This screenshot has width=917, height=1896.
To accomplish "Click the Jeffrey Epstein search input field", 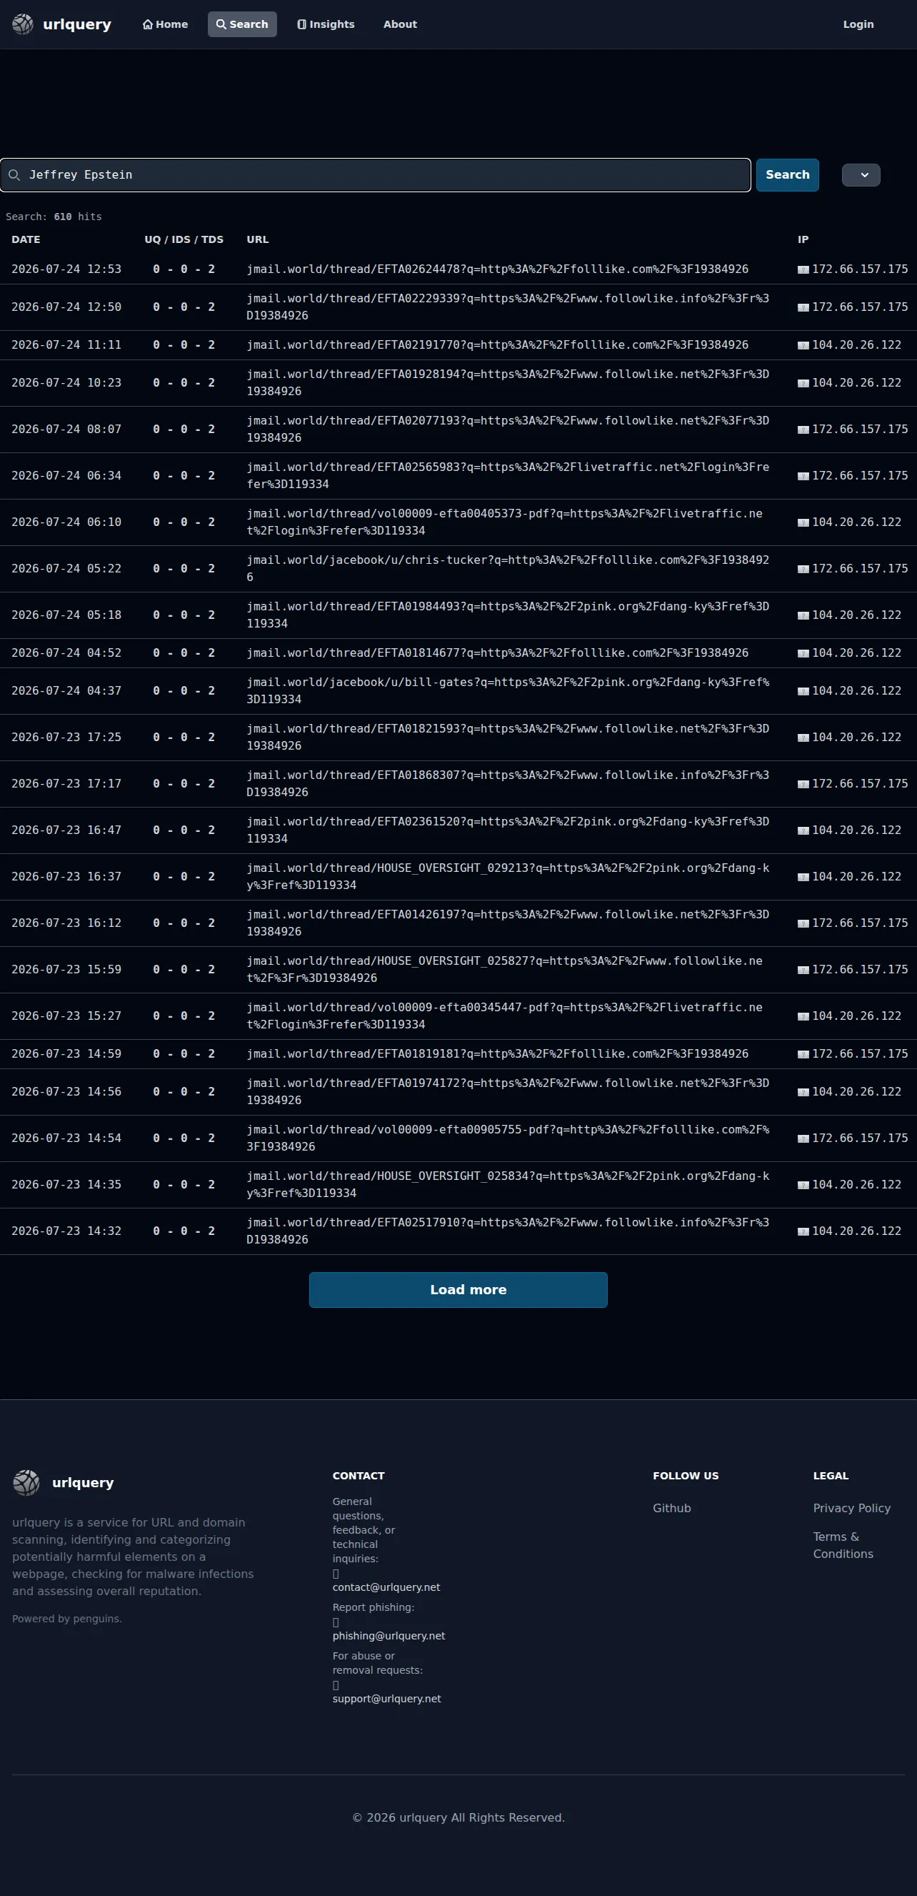I will tap(375, 175).
